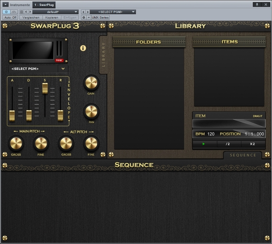Click inside the Folders list box
The height and width of the screenshot is (244, 272).
pyautogui.click(x=149, y=99)
